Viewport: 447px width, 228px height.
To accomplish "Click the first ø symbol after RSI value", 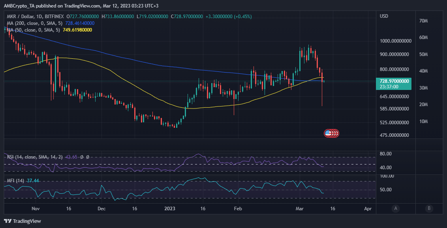I will click(82, 157).
